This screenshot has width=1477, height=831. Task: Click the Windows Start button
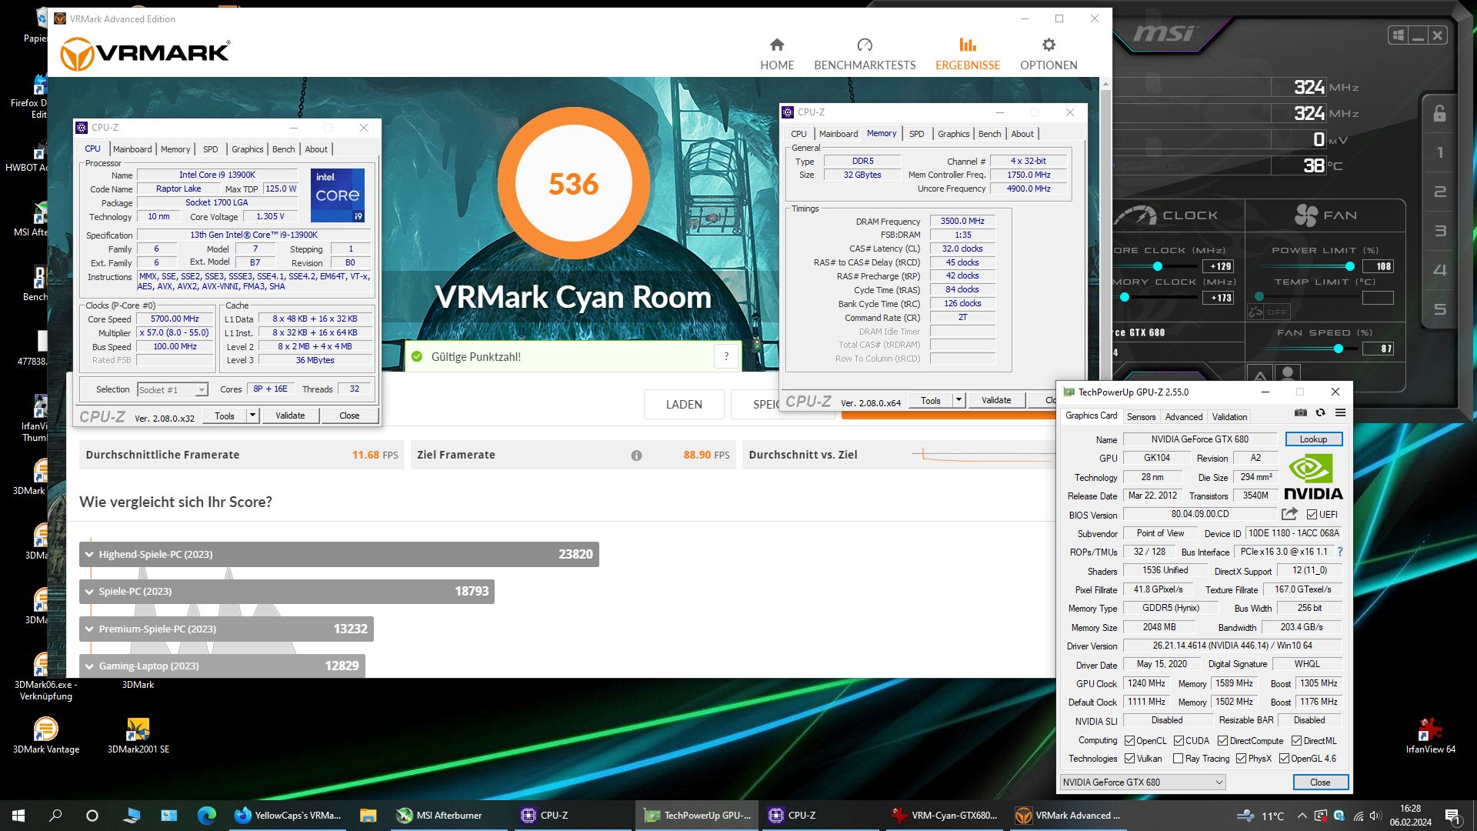[18, 816]
